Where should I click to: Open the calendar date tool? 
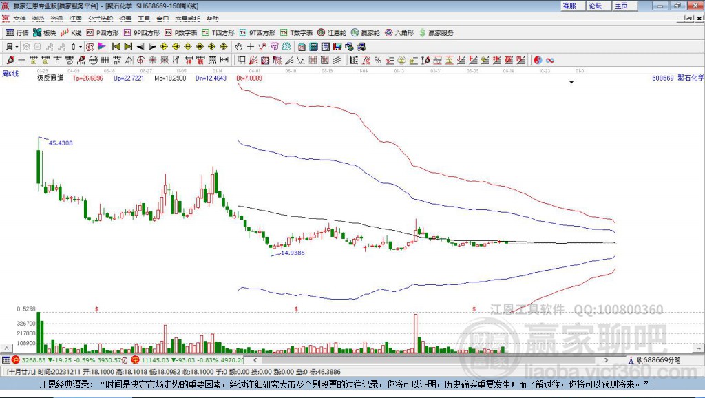[x=302, y=46]
